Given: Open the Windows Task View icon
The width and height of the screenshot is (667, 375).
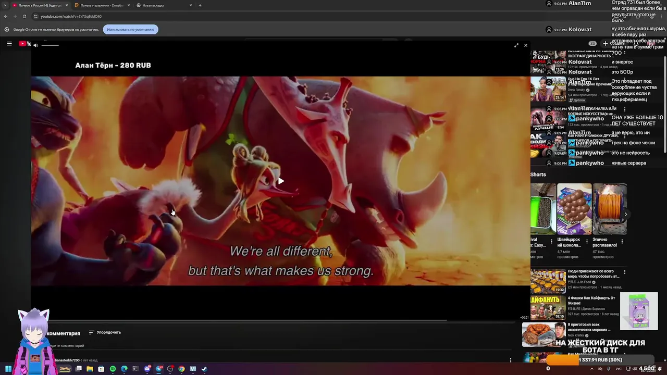Looking at the screenshot, I should click(78, 369).
